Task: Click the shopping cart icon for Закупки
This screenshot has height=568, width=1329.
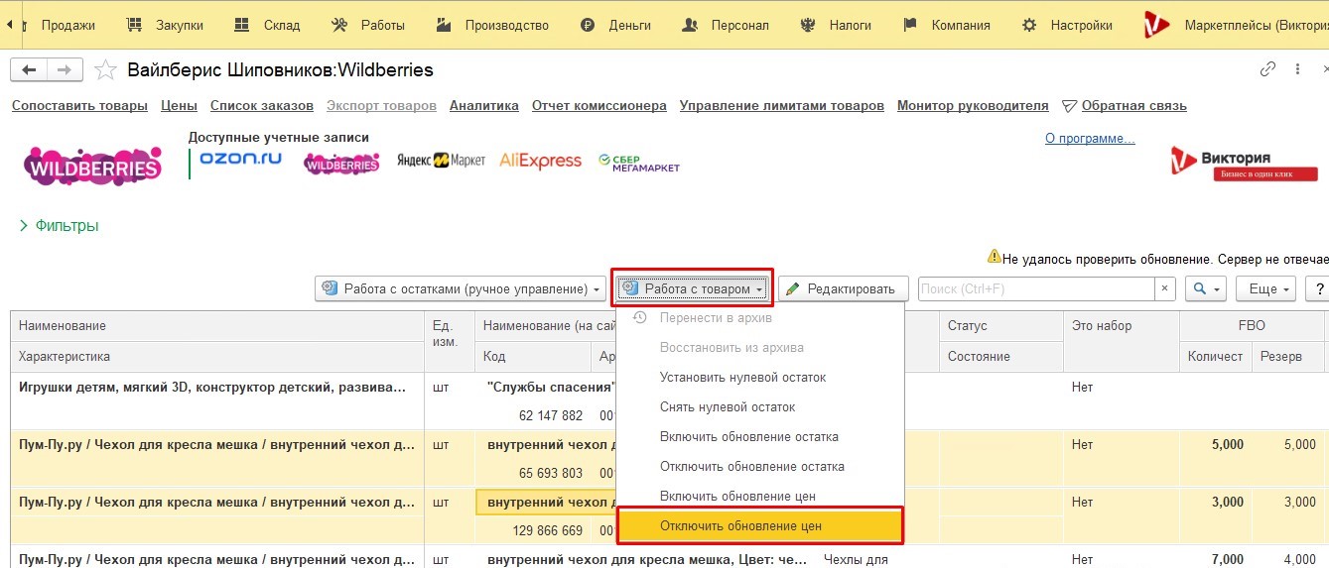Action: point(136,25)
